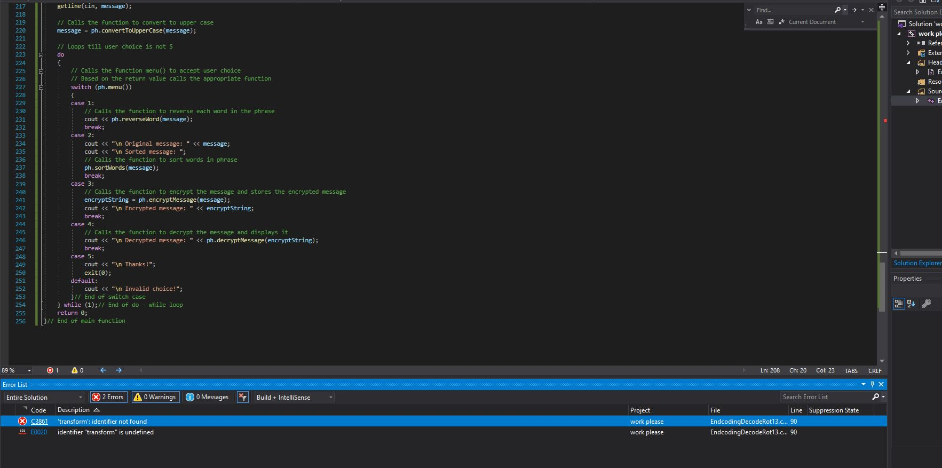Click the Find Next arrow button
Image resolution: width=942 pixels, height=468 pixels.
click(854, 10)
